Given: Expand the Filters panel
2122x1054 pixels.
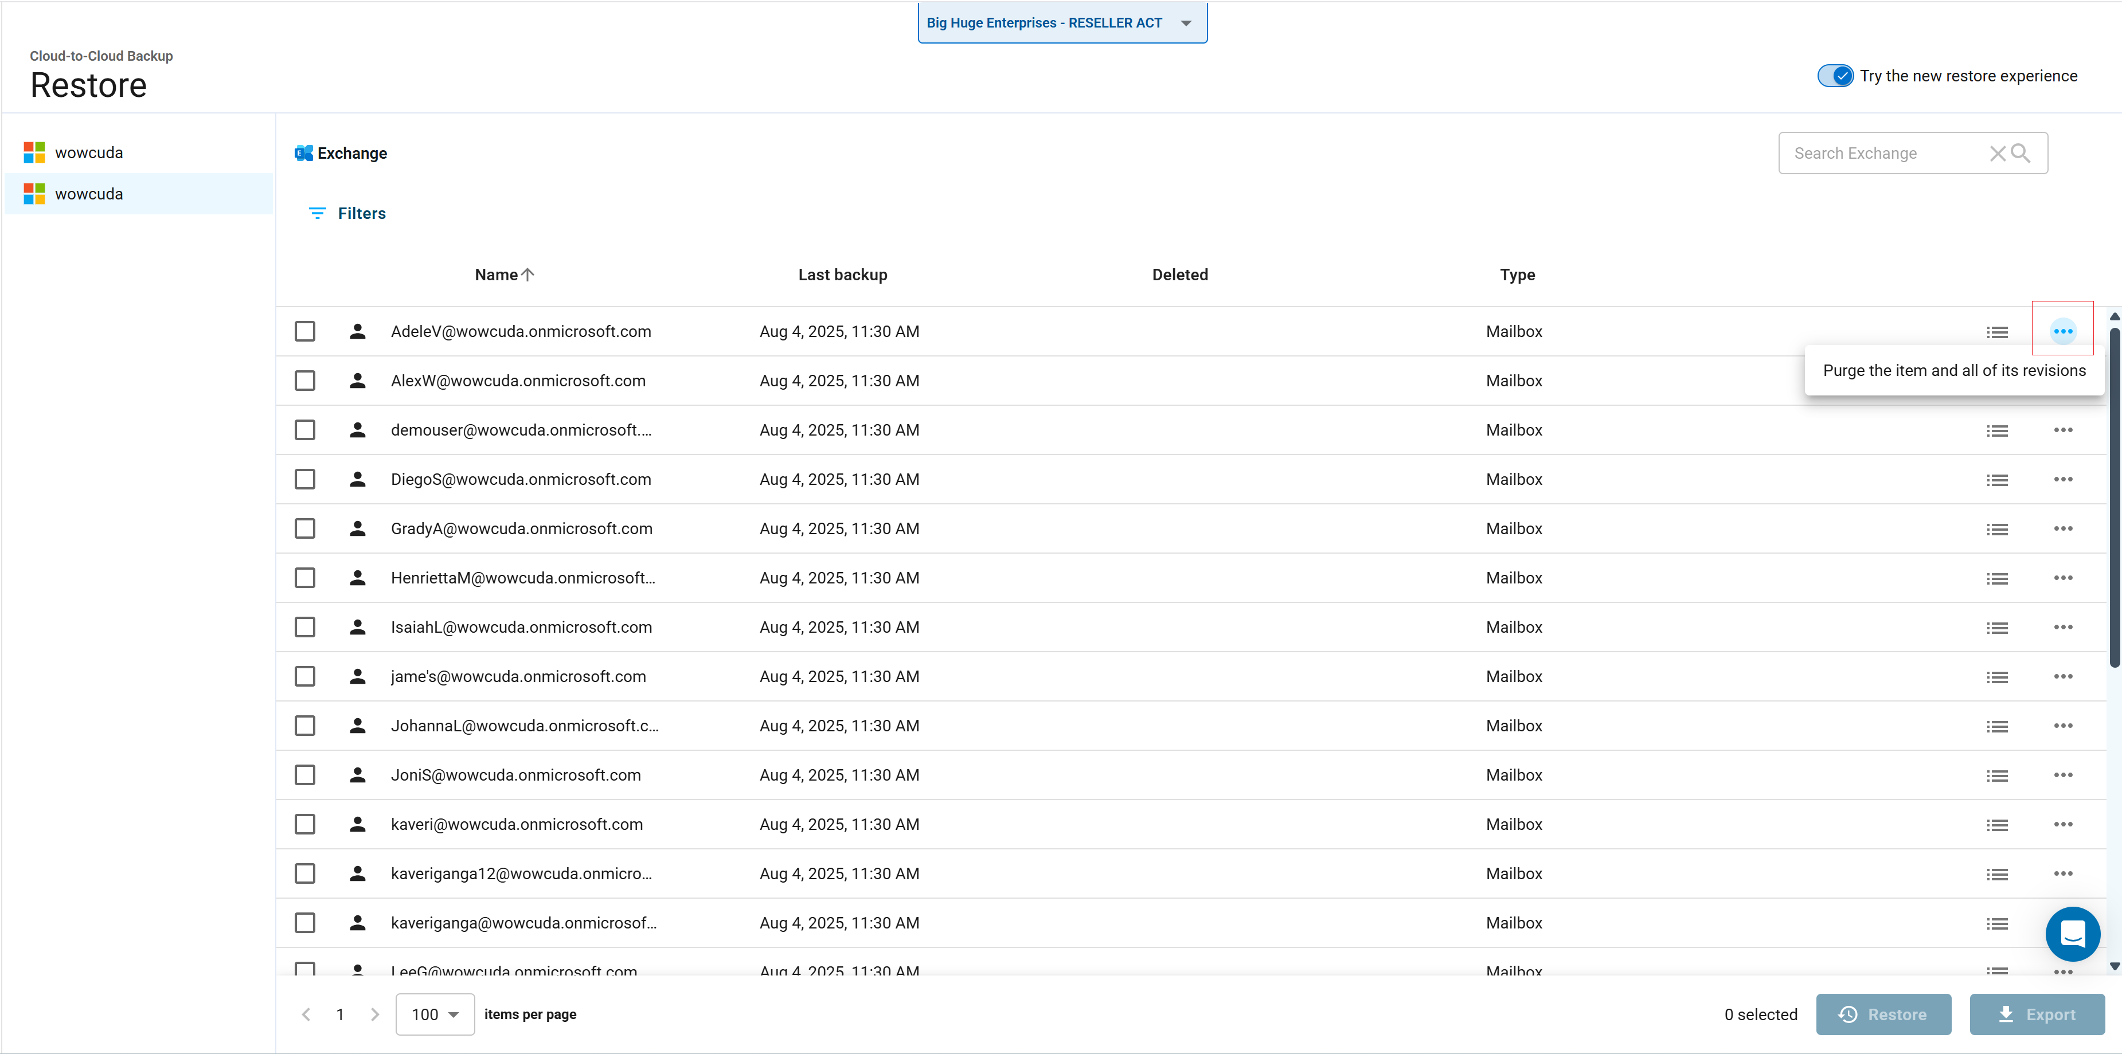Looking at the screenshot, I should click(x=347, y=213).
